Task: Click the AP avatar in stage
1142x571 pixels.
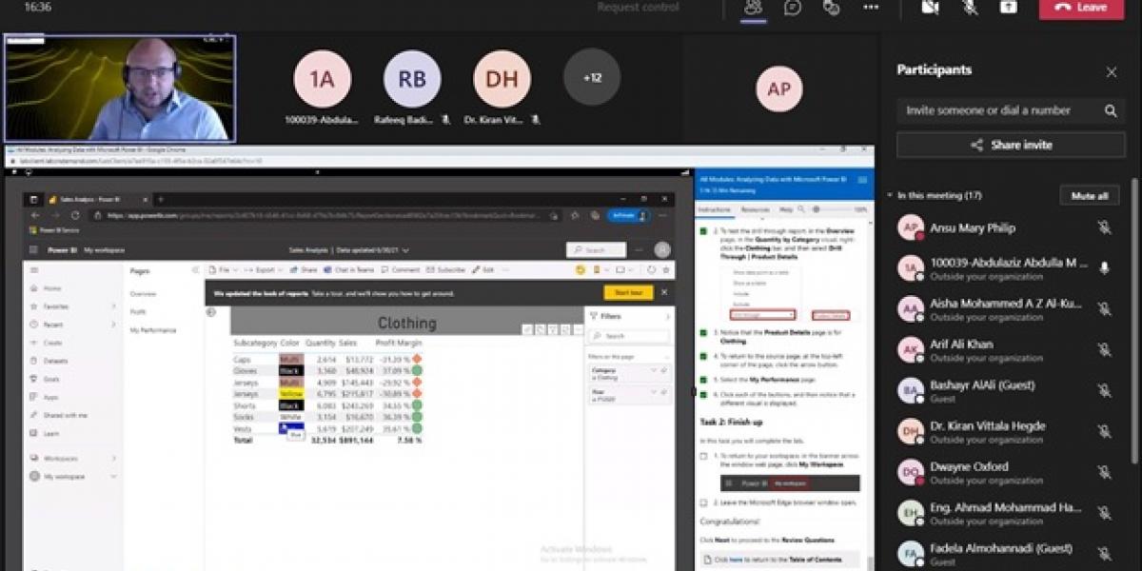Action: 778,89
